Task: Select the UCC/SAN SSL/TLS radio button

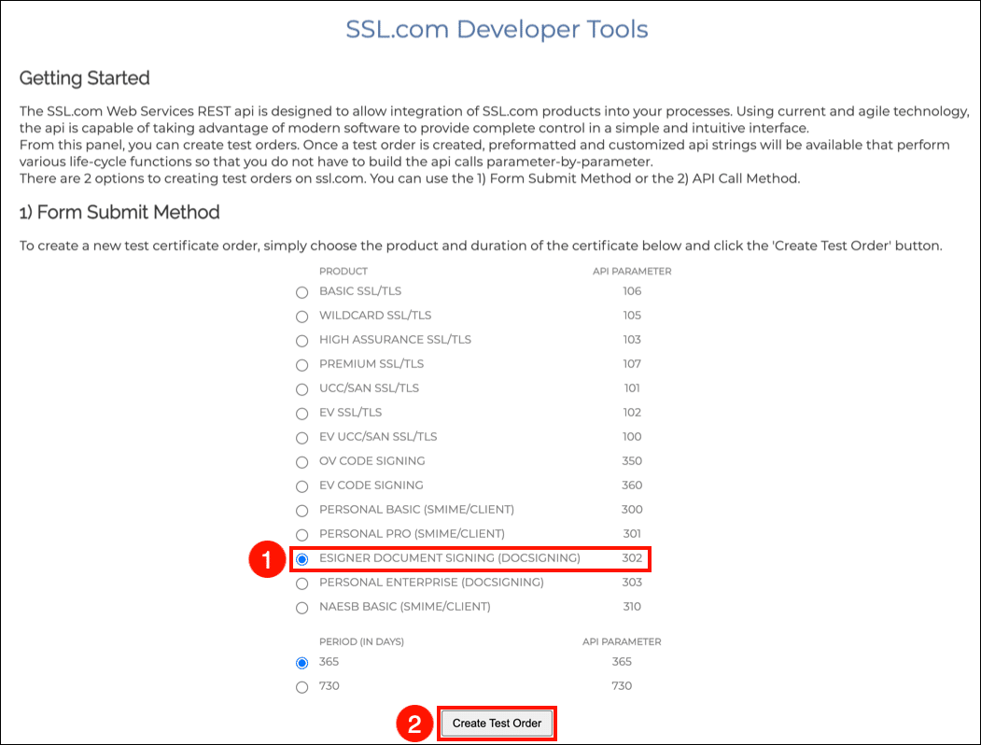Action: [301, 388]
